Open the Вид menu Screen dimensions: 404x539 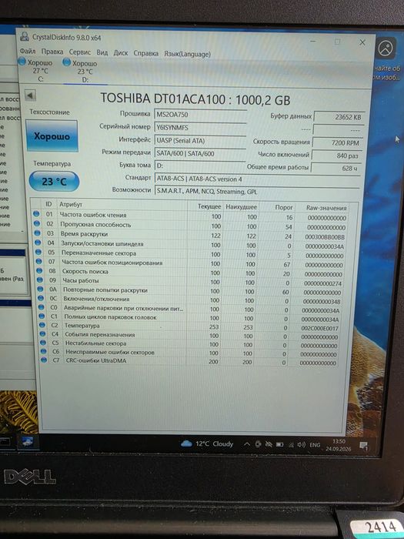(x=102, y=52)
